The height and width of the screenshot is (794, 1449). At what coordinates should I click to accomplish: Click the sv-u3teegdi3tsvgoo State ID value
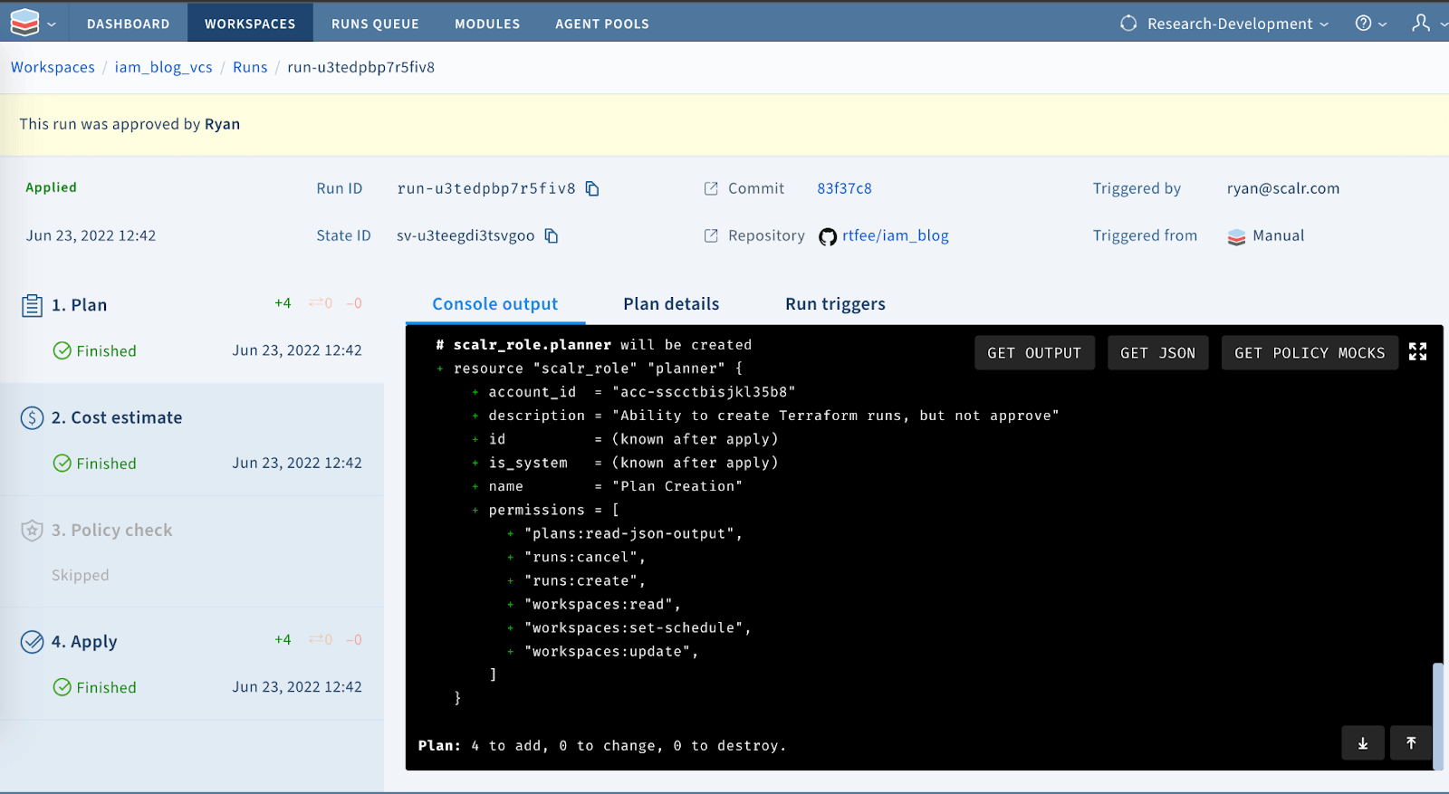(x=465, y=235)
